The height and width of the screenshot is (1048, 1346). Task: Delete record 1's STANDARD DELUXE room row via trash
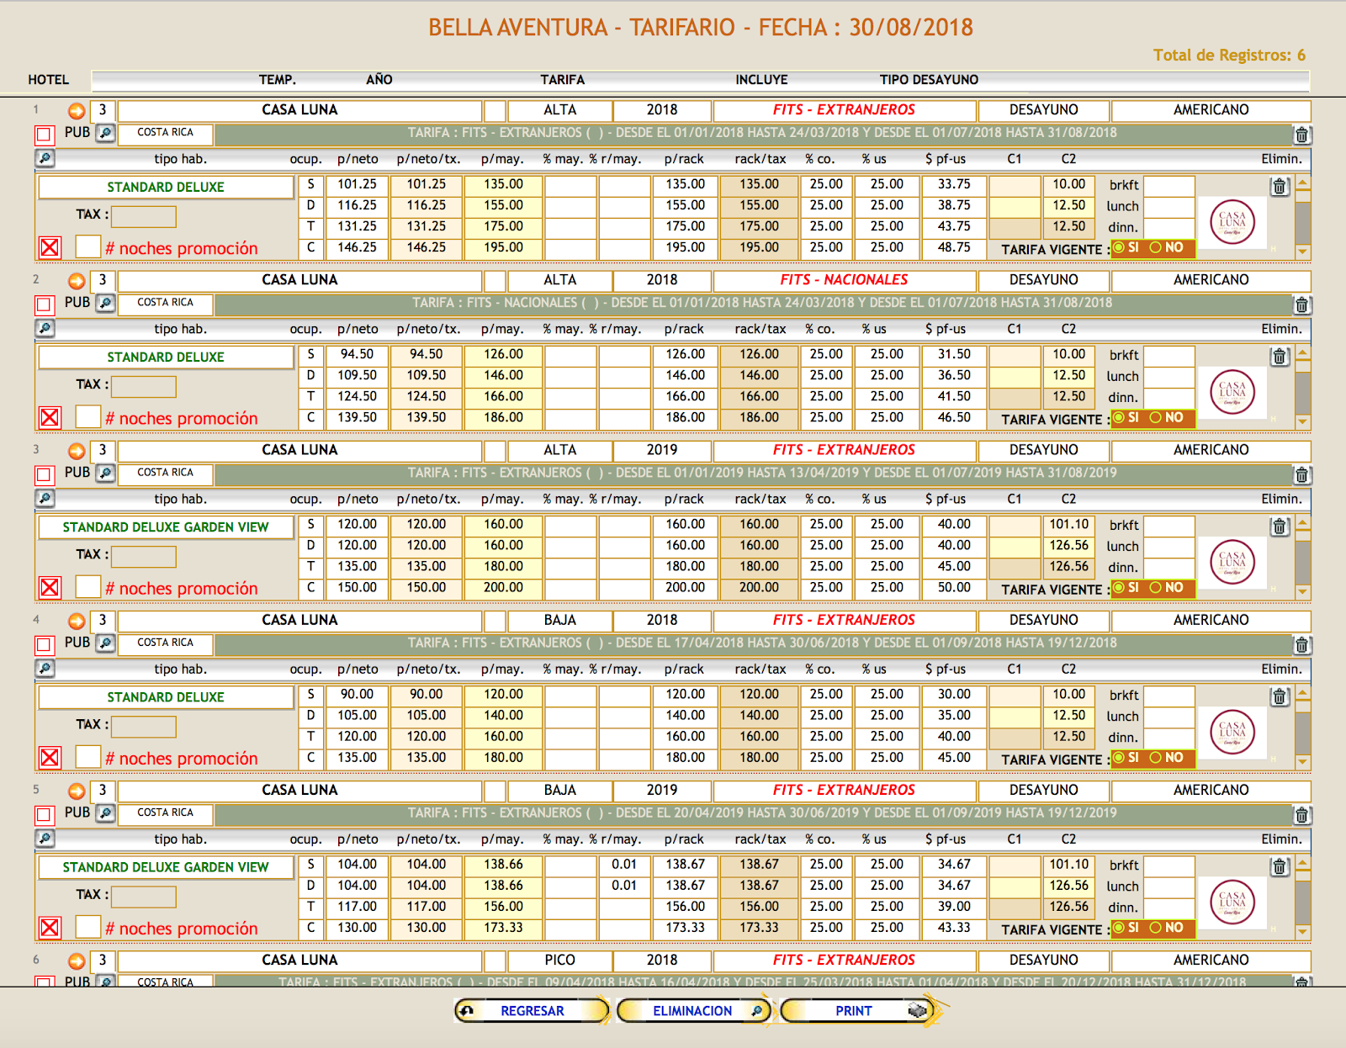pos(1280,187)
